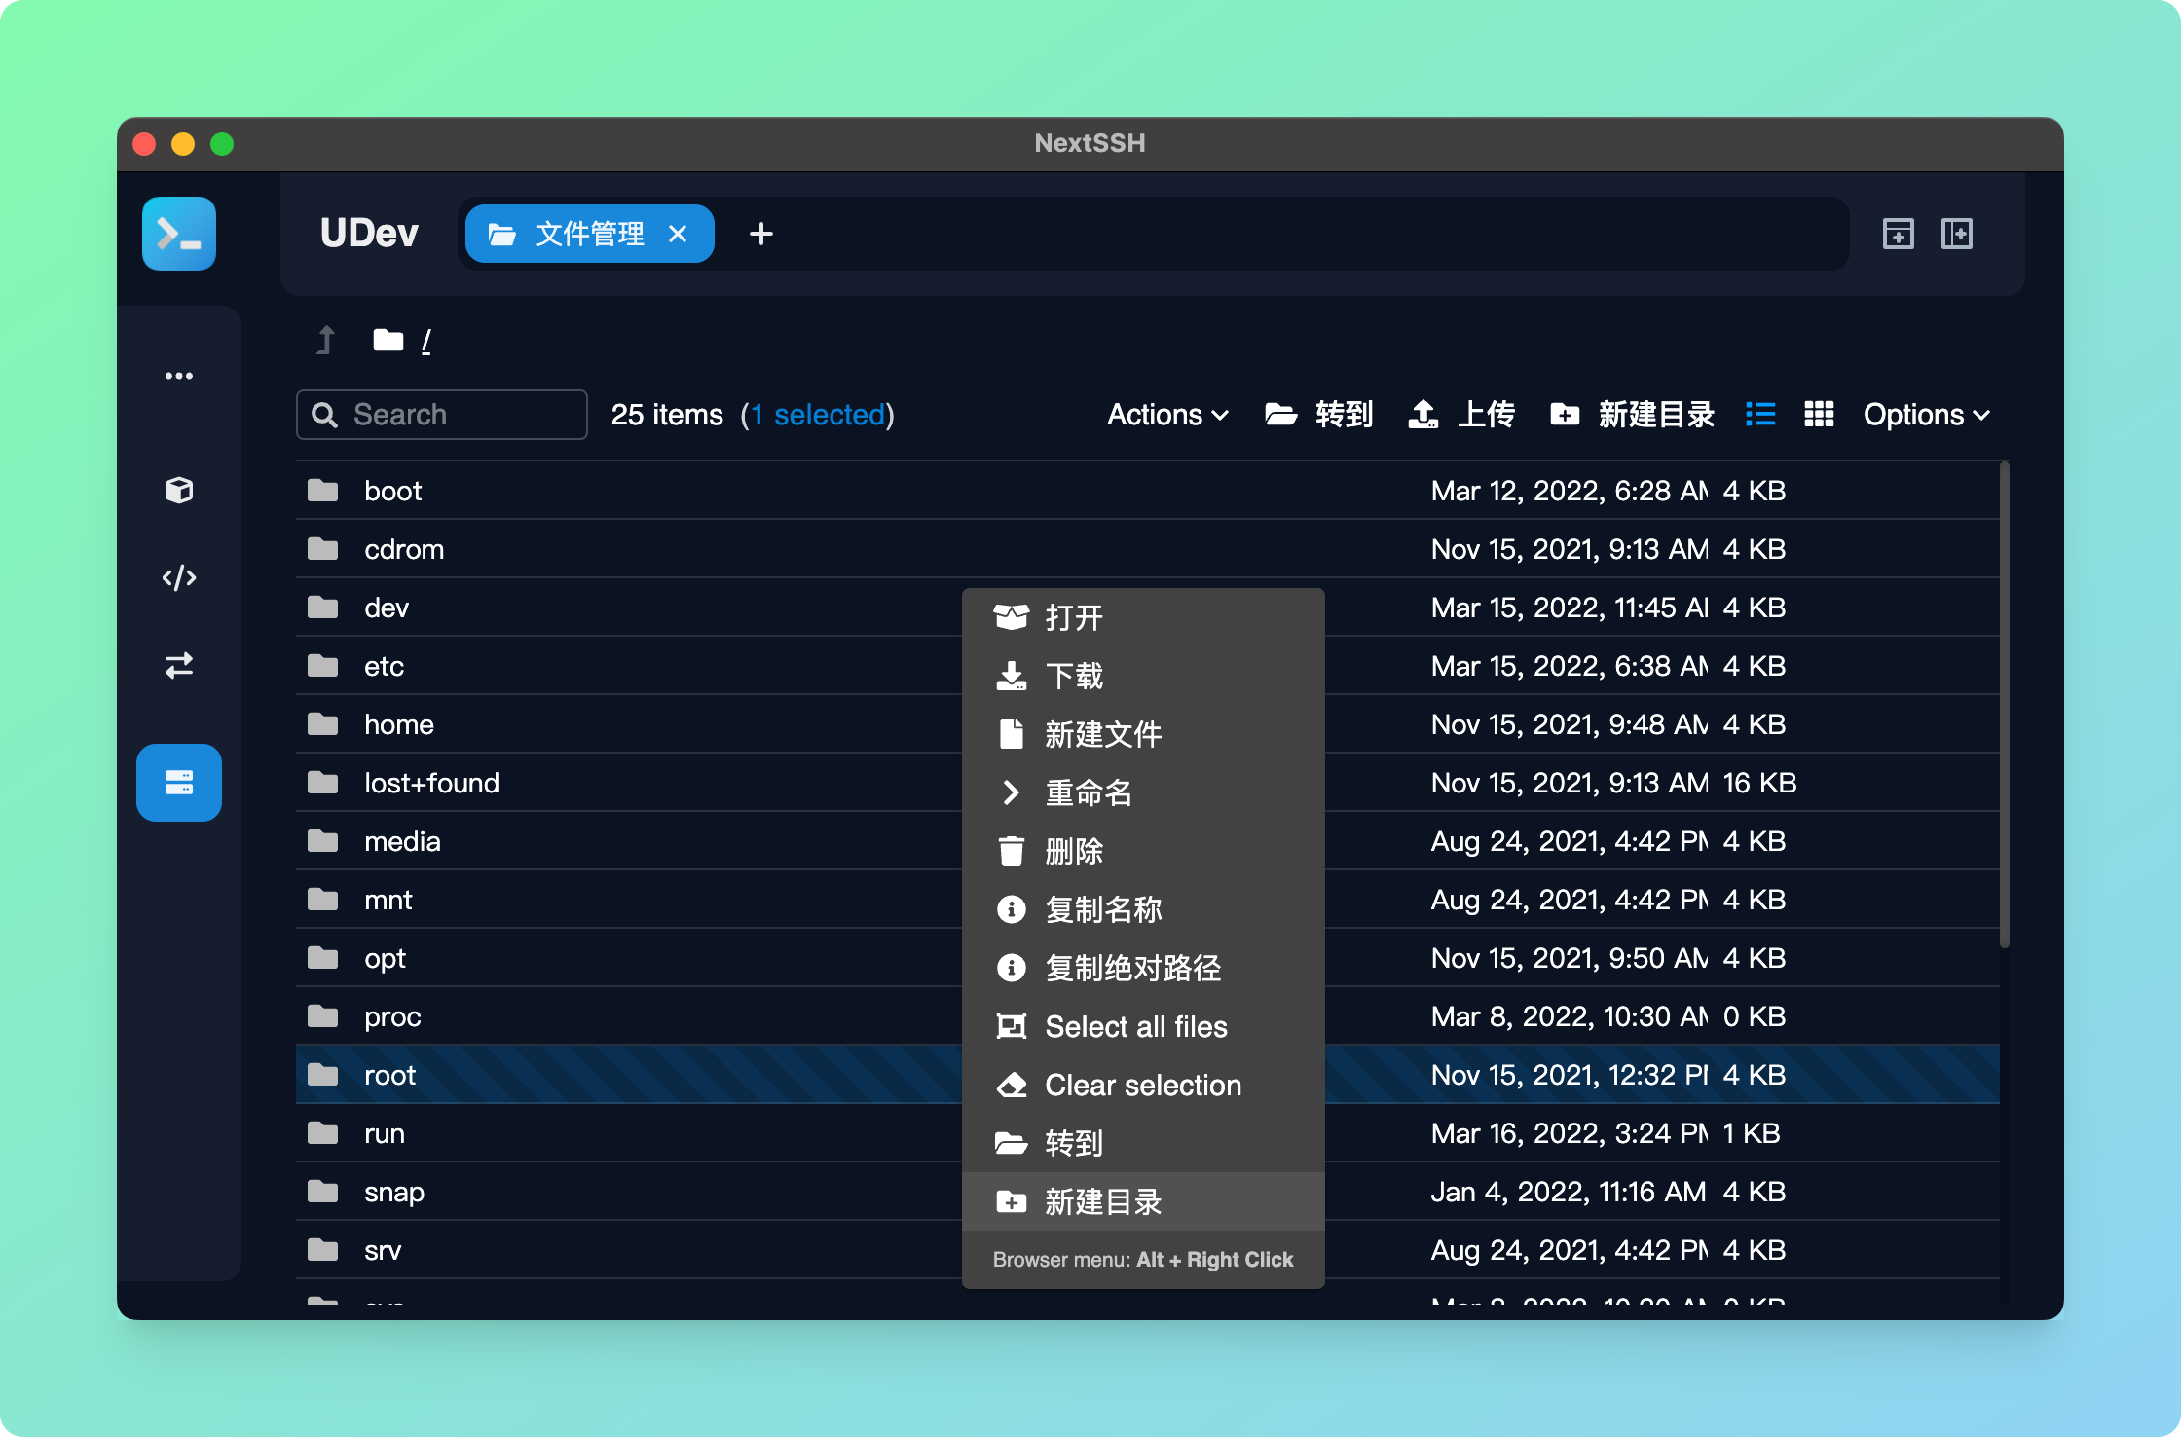Click the terminal logo icon in sidebar
This screenshot has width=2181, height=1437.
[x=179, y=234]
